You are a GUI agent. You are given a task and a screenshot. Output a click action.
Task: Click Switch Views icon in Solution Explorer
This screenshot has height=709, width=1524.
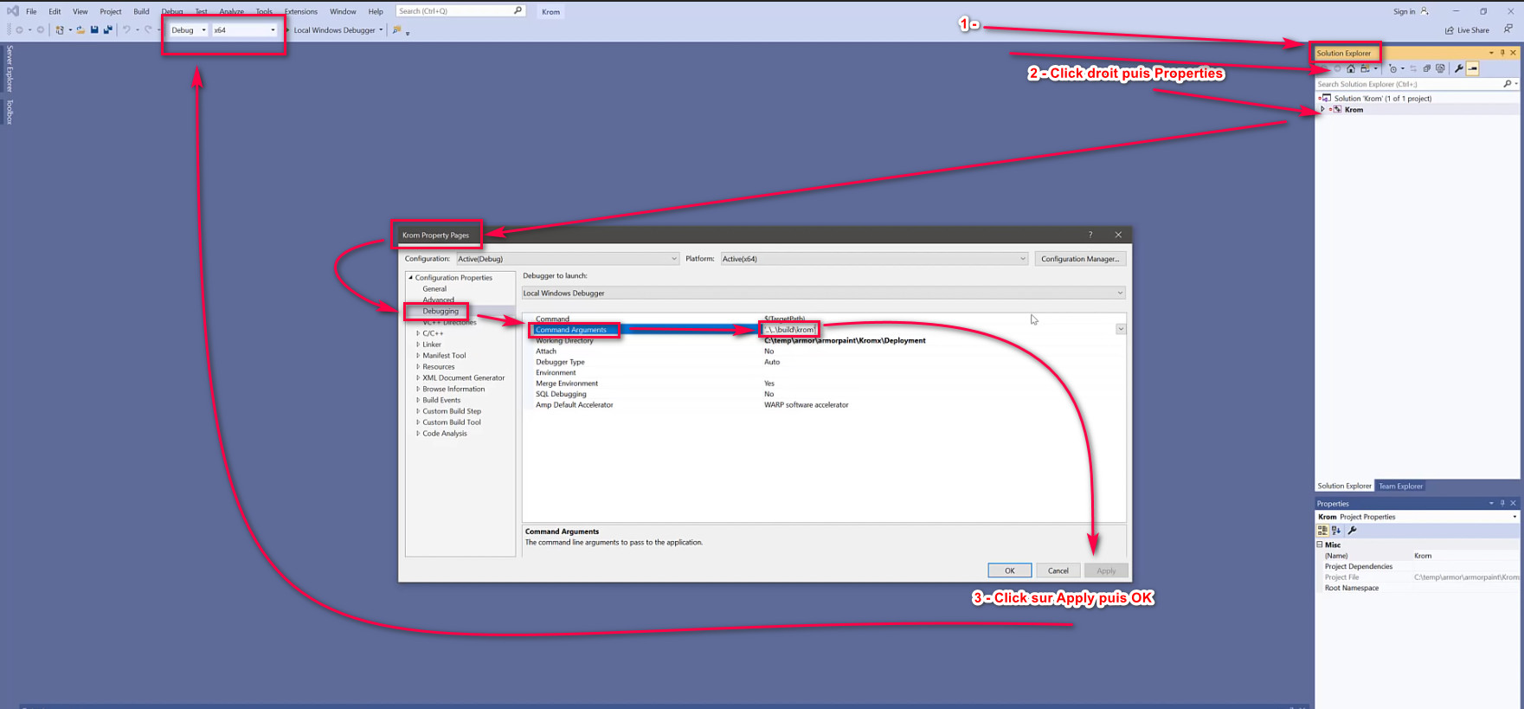point(1365,68)
